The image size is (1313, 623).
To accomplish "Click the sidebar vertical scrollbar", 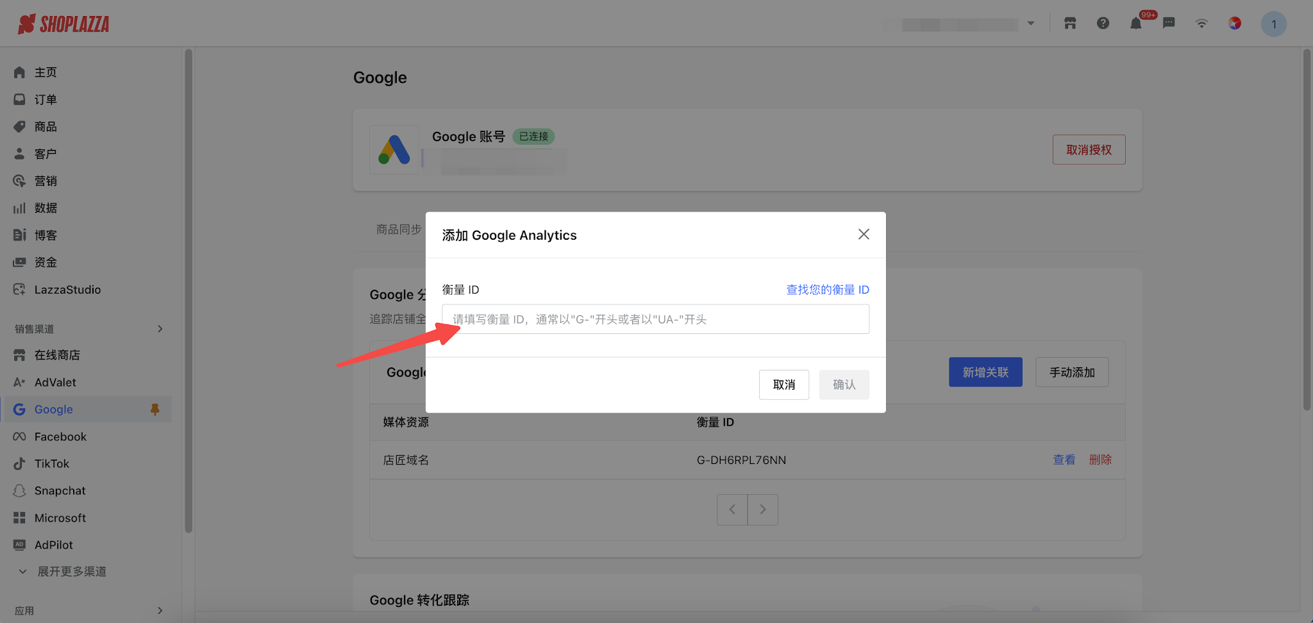I will point(188,290).
